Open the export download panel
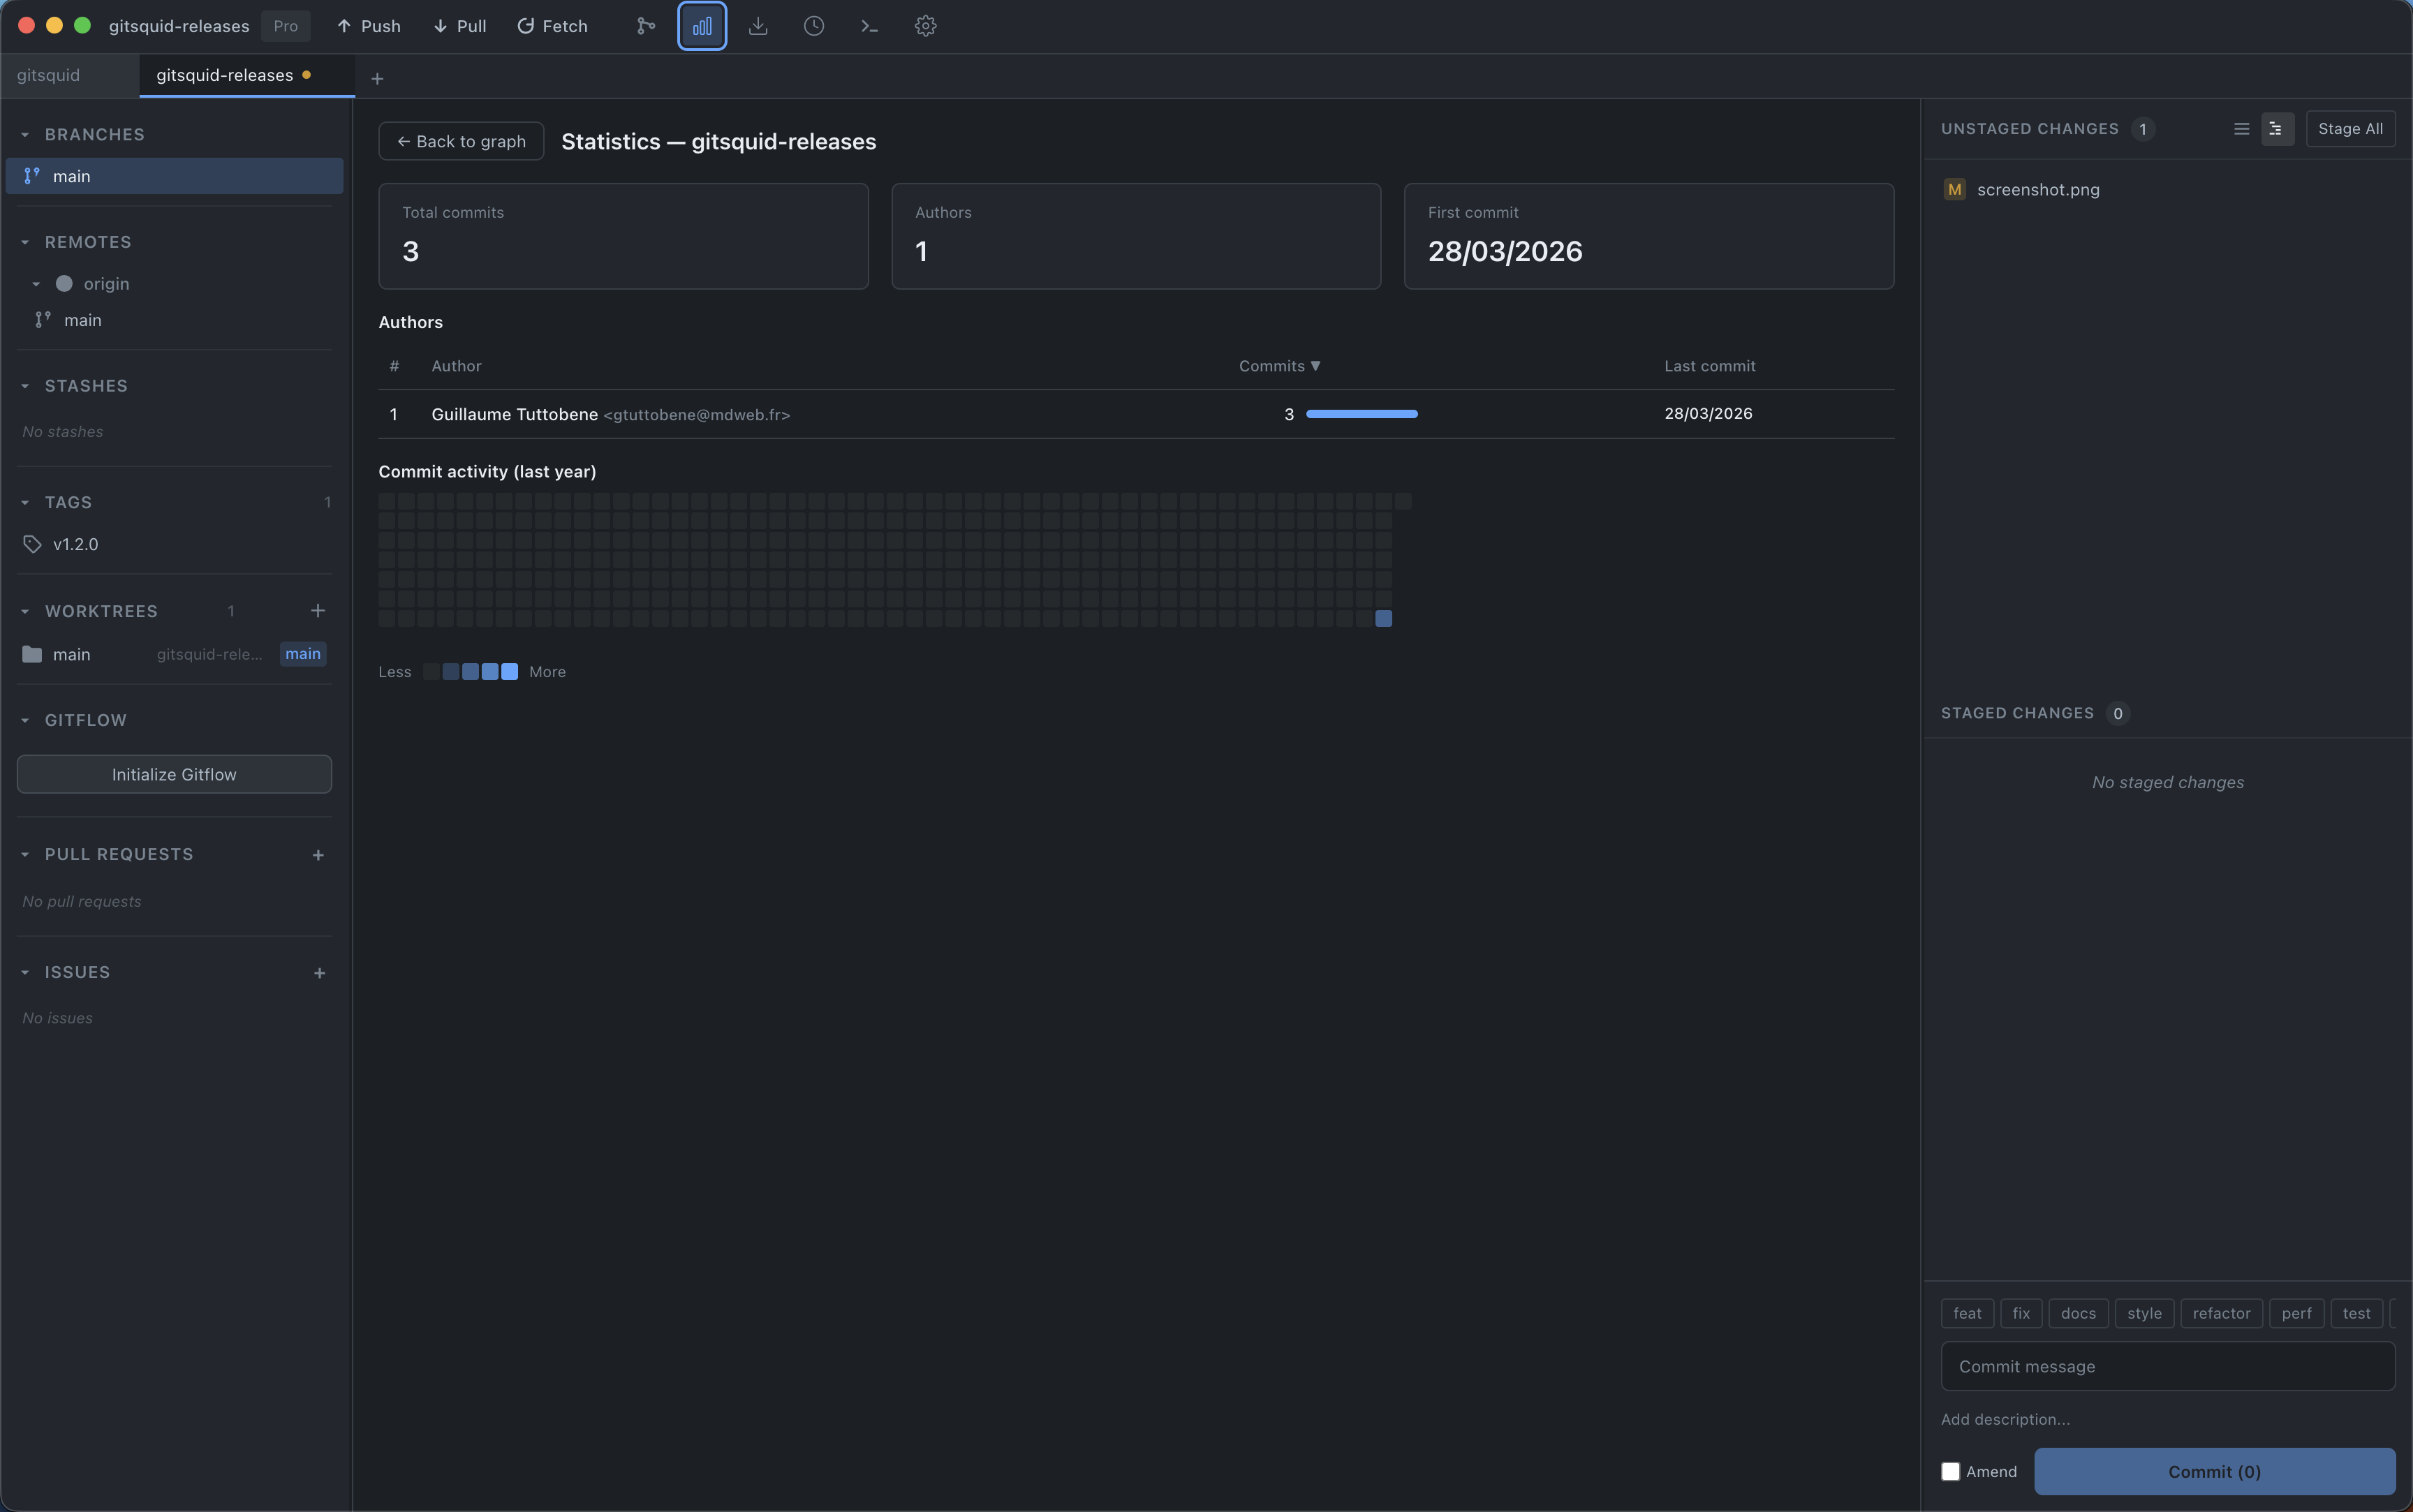The height and width of the screenshot is (1512, 2413). (758, 26)
